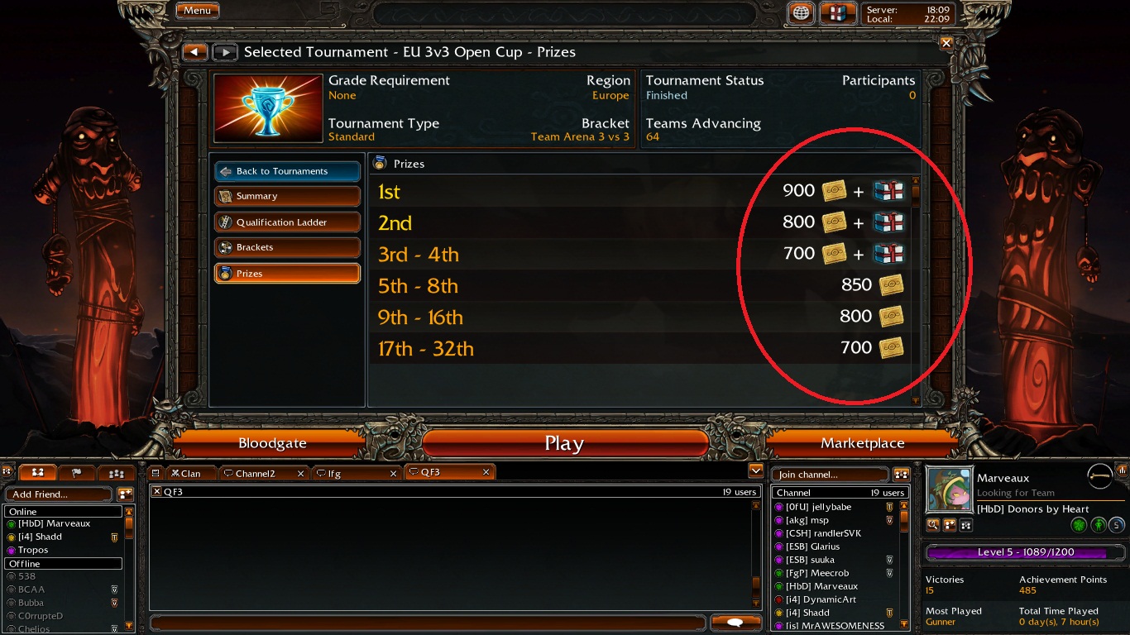Open the Brackets section
The height and width of the screenshot is (635, 1130).
pyautogui.click(x=287, y=247)
